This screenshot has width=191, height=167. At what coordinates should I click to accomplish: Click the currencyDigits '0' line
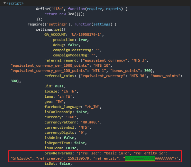[66, 133]
